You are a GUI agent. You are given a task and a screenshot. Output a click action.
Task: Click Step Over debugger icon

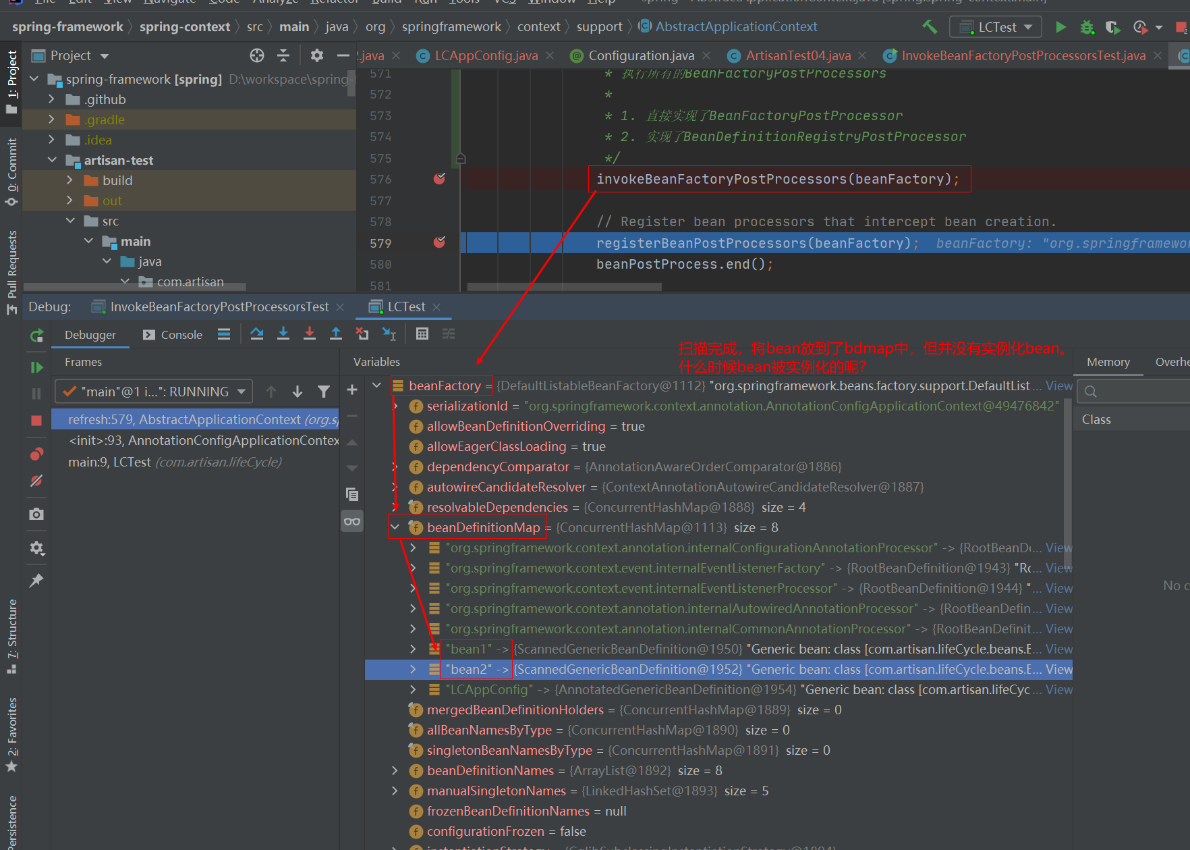pos(257,334)
